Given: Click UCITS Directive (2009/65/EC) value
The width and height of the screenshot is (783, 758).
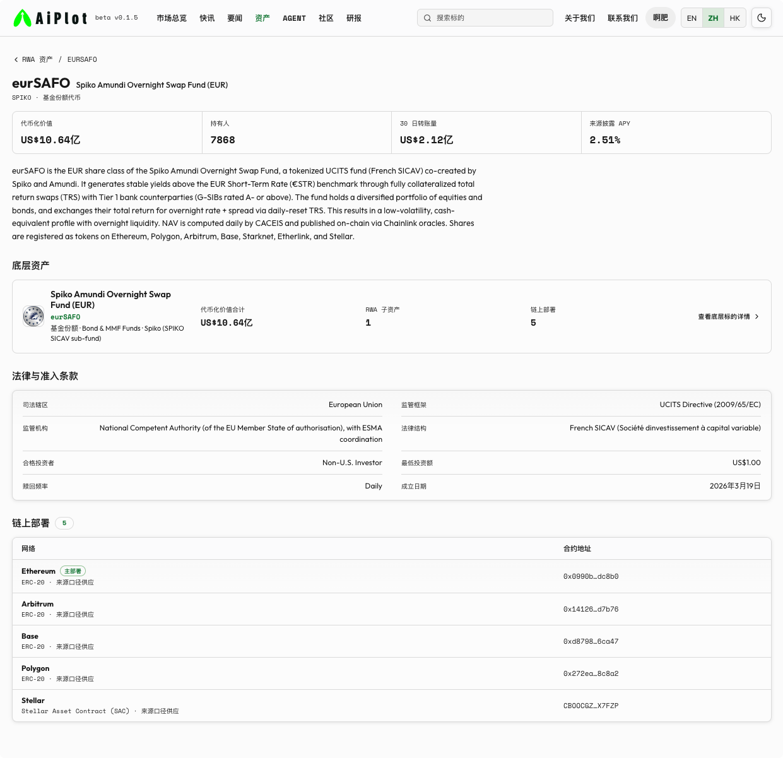Looking at the screenshot, I should pos(710,405).
